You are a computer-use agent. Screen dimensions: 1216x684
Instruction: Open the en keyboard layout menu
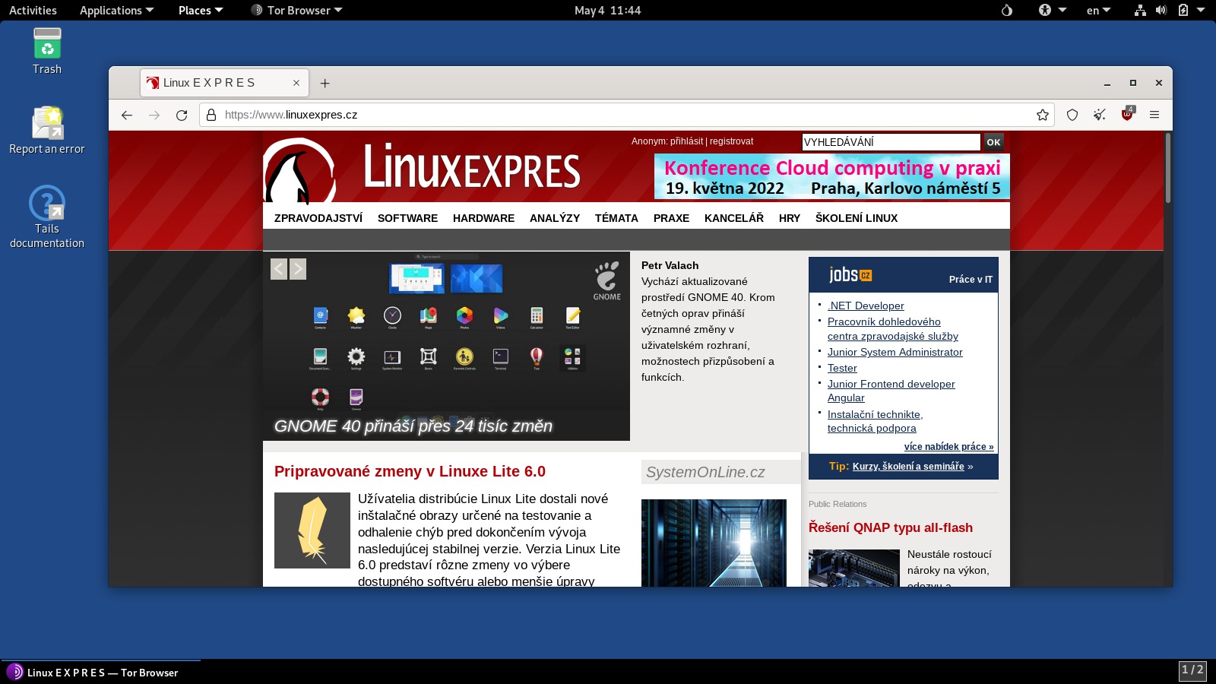1098,11
